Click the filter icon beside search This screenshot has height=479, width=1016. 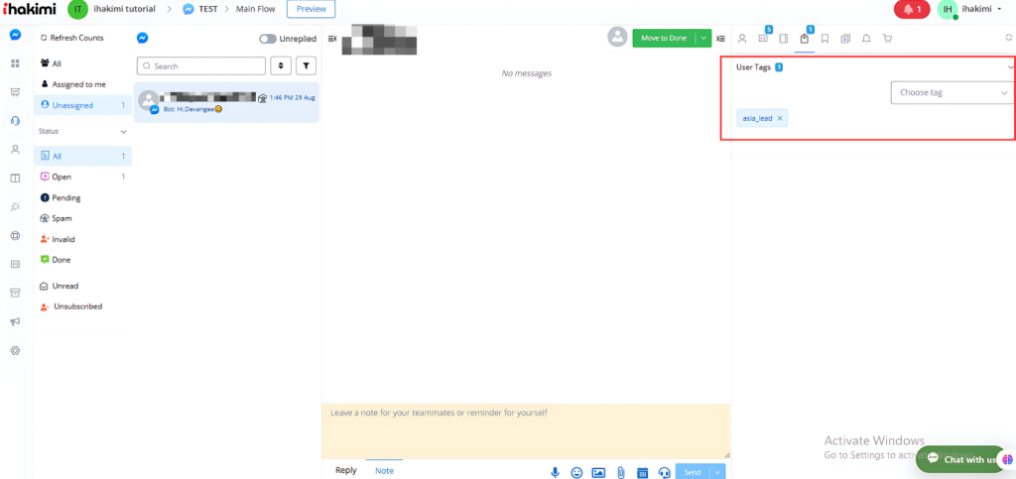(x=307, y=65)
